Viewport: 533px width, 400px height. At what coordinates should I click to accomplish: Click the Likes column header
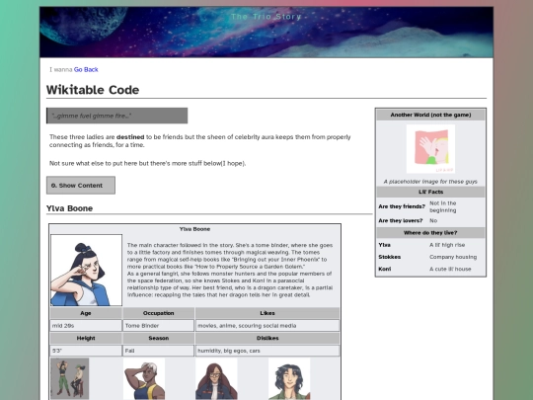click(x=267, y=313)
